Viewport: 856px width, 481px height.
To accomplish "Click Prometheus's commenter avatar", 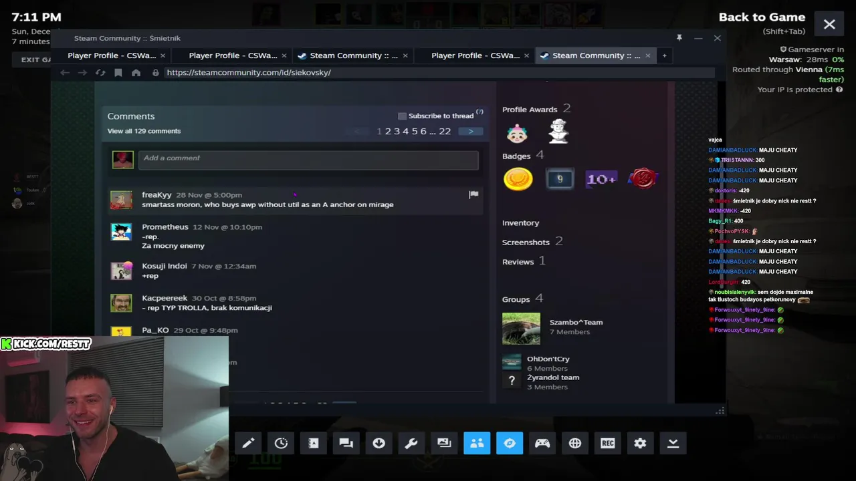I will click(x=121, y=232).
